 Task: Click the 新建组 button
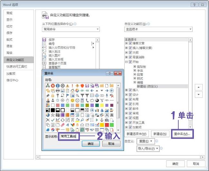tap(160, 134)
